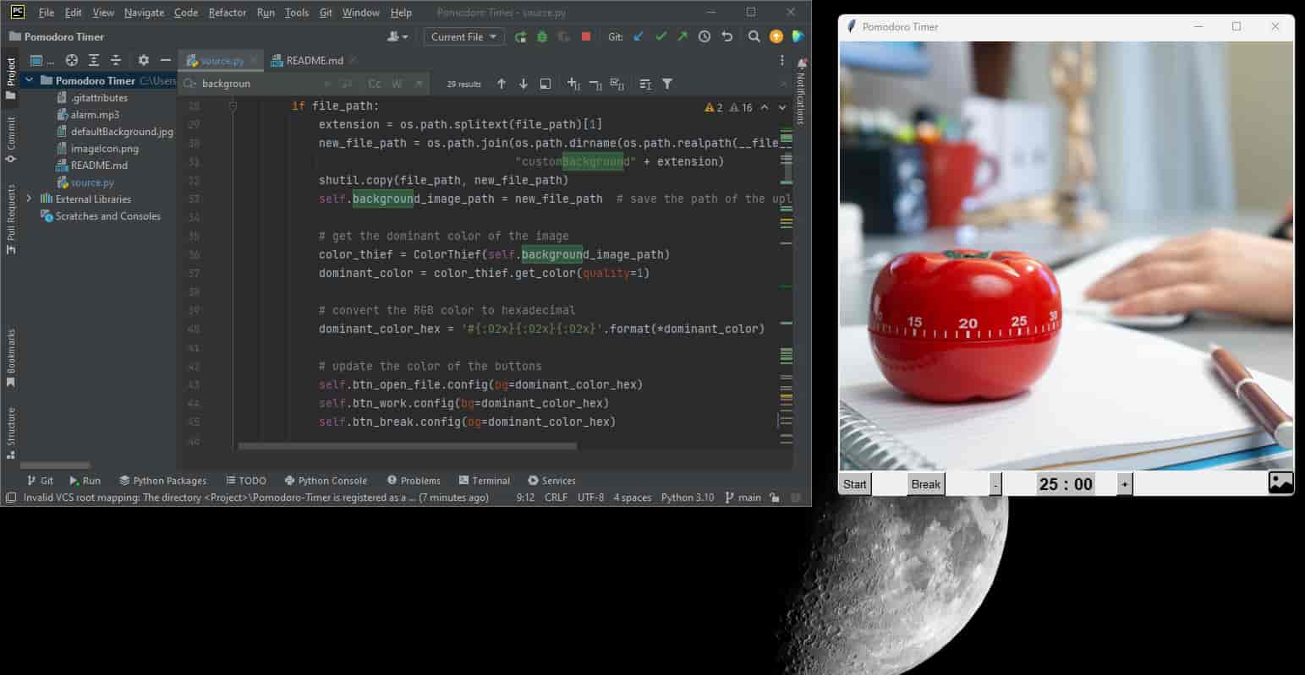
Task: Open the Python Console tool window
Action: click(x=326, y=480)
